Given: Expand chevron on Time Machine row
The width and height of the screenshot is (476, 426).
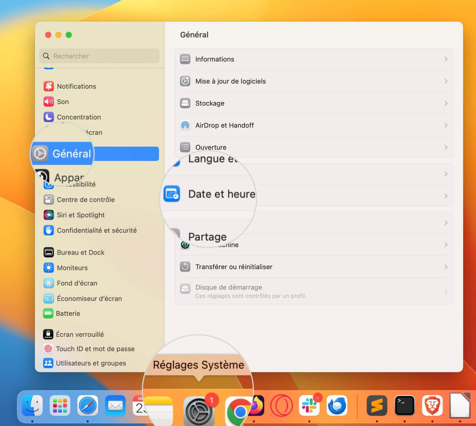Looking at the screenshot, I should (446, 245).
